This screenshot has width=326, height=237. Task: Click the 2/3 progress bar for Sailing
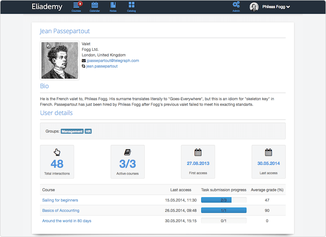[x=224, y=200]
